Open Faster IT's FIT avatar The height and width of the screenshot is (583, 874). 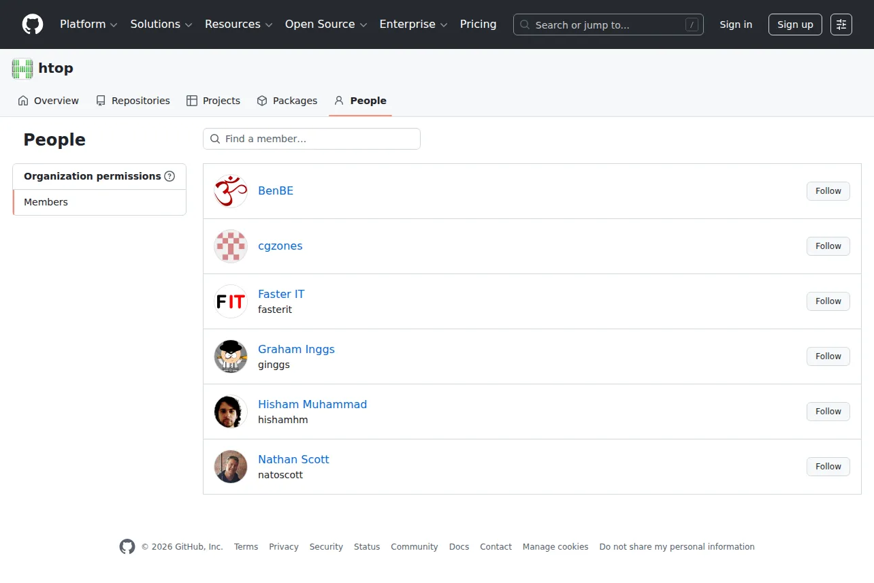pos(231,301)
